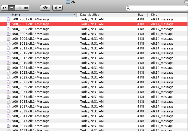Select file x00_2035.olk14Message
The height and width of the screenshot is (131, 188).
pyautogui.click(x=93, y=102)
